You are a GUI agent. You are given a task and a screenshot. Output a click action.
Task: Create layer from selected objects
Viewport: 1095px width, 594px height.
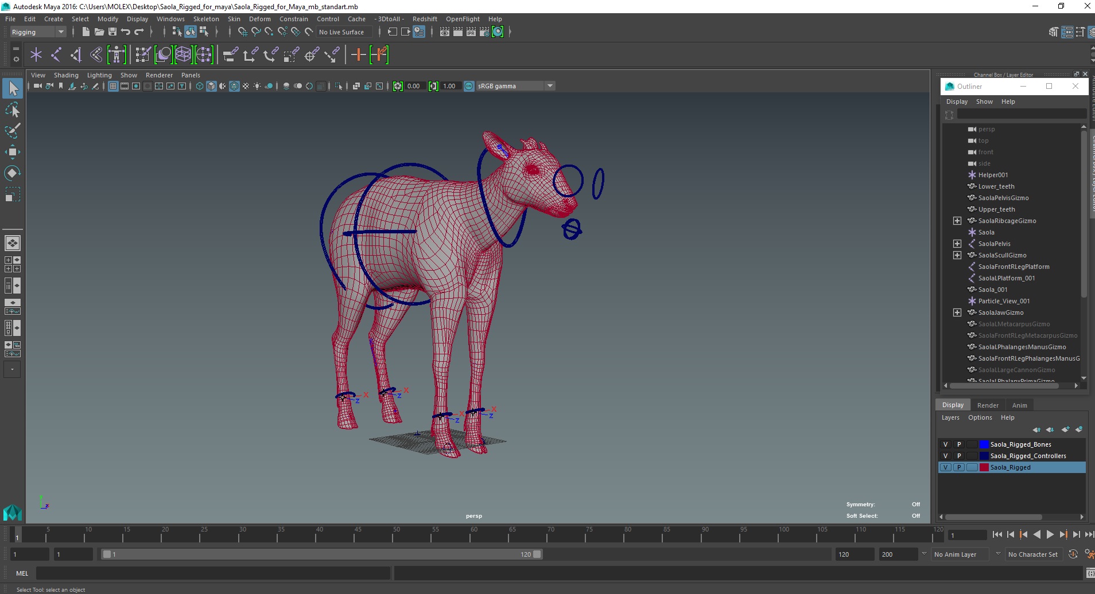pyautogui.click(x=1079, y=429)
